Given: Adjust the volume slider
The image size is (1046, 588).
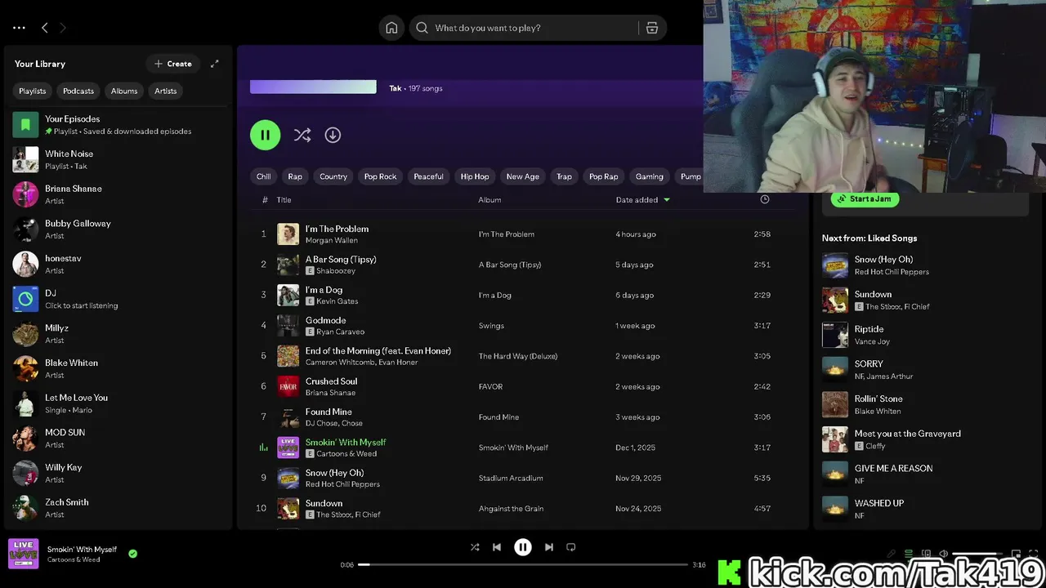Looking at the screenshot, I should (977, 554).
